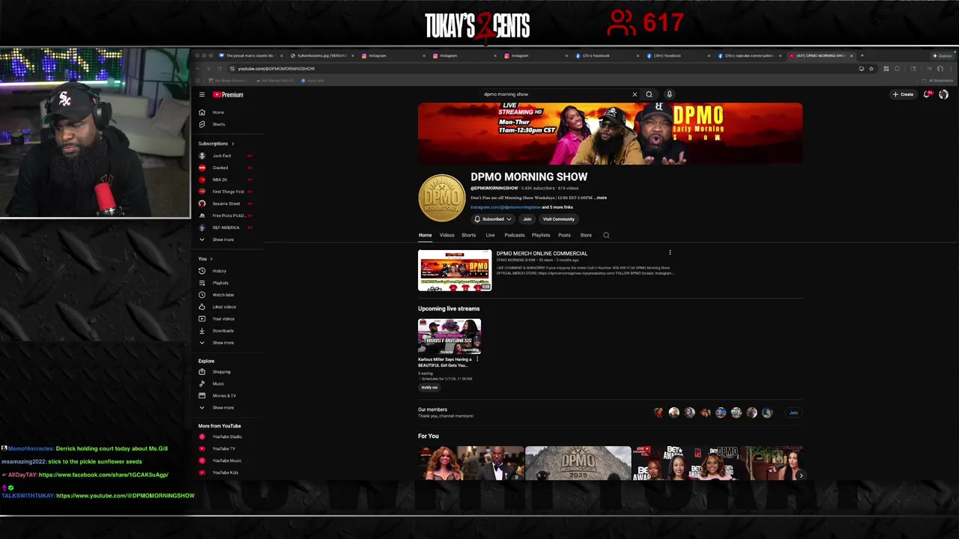This screenshot has height=539, width=959.
Task: Open the channel's Instagram link
Action: (x=506, y=207)
